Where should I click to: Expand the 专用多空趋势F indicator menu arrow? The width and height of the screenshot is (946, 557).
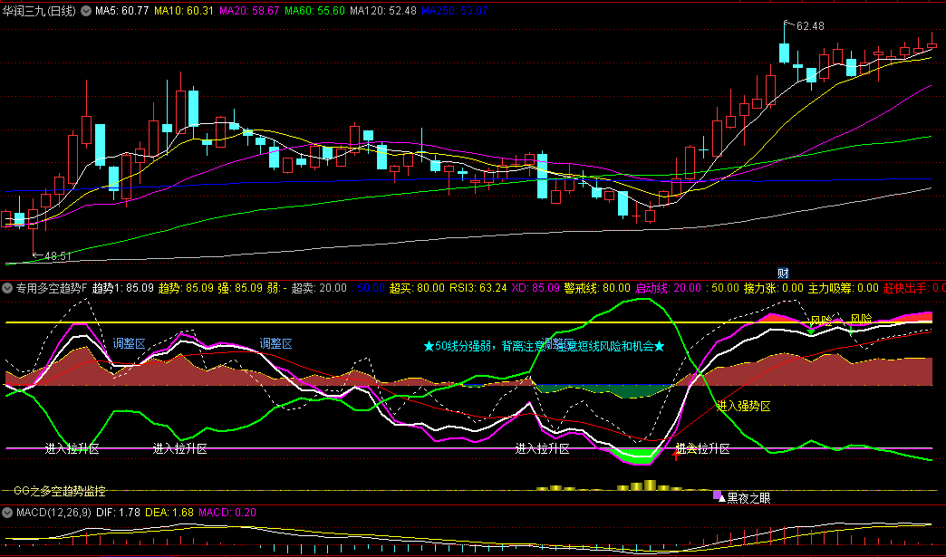[x=8, y=288]
